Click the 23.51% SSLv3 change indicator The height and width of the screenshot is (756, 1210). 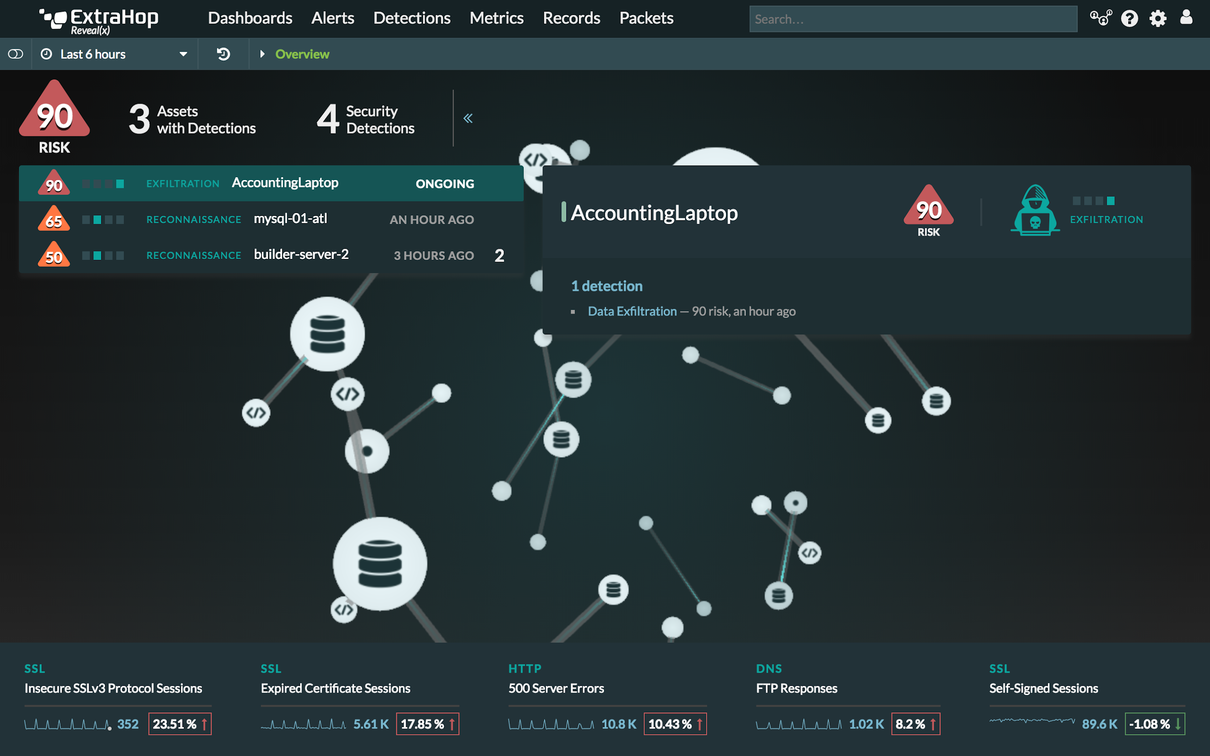(x=180, y=724)
